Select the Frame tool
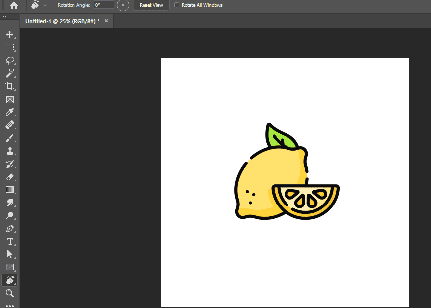 (10, 99)
